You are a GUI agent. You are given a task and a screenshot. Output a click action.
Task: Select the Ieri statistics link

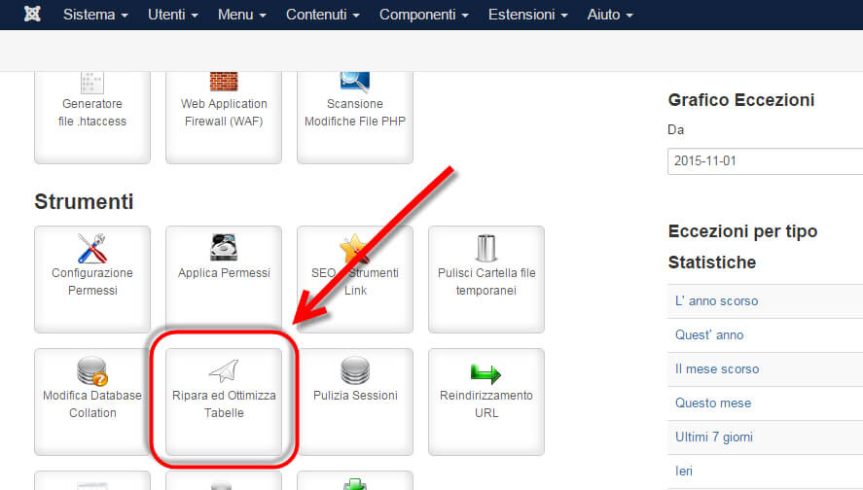684,472
